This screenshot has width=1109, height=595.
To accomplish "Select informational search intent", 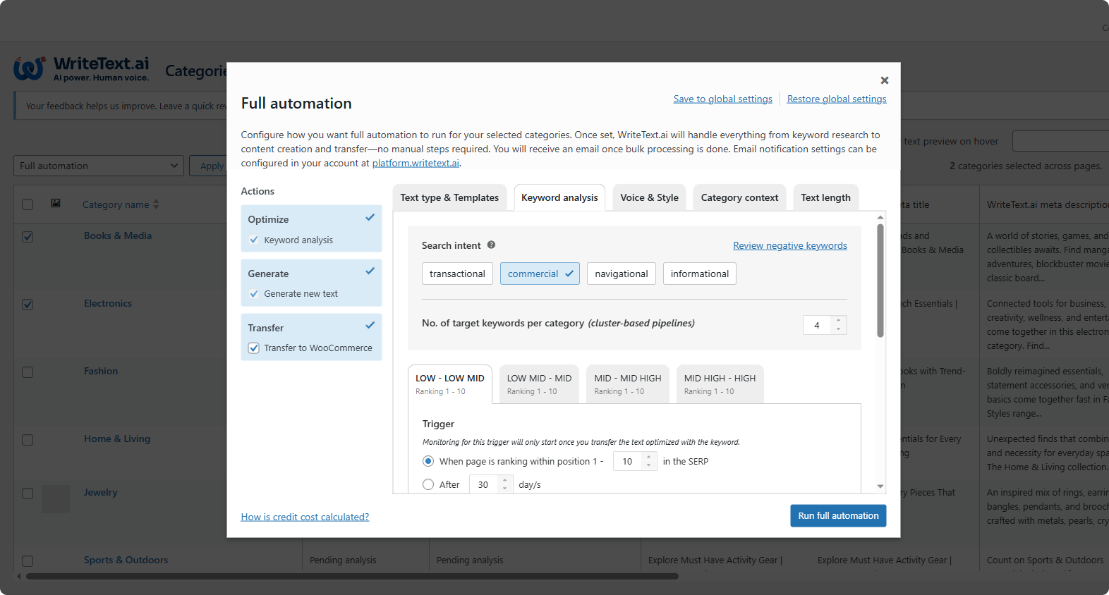I will tap(699, 274).
